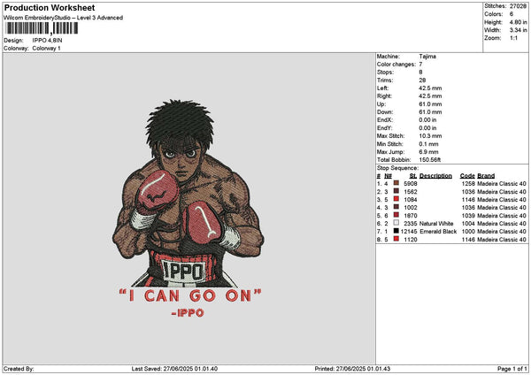
Task: Click the Up value 61.0 mm
Action: click(x=430, y=103)
